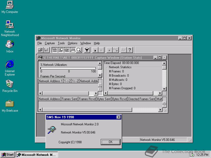The image size is (211, 158).
Task: Click the graph pane scroll up arrow
Action: (x=100, y=63)
